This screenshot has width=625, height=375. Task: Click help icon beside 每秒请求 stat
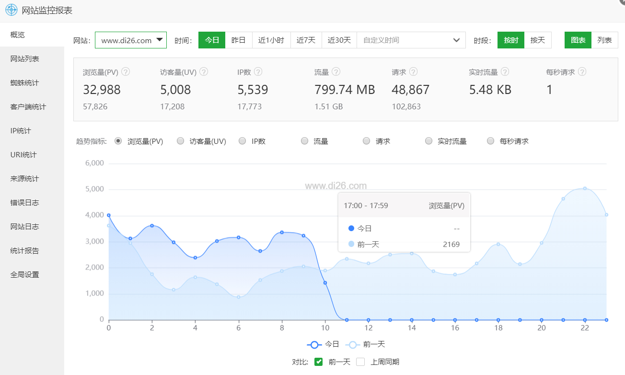point(582,72)
